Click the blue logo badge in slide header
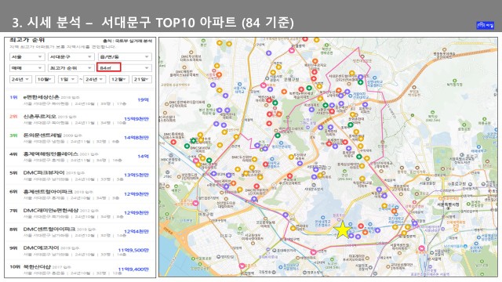Viewport: 502px width, 282px height. [x=485, y=25]
